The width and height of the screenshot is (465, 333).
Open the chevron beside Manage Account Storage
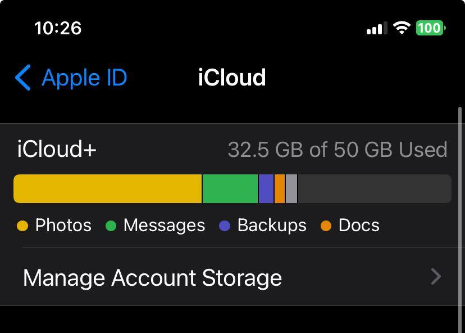coord(436,277)
